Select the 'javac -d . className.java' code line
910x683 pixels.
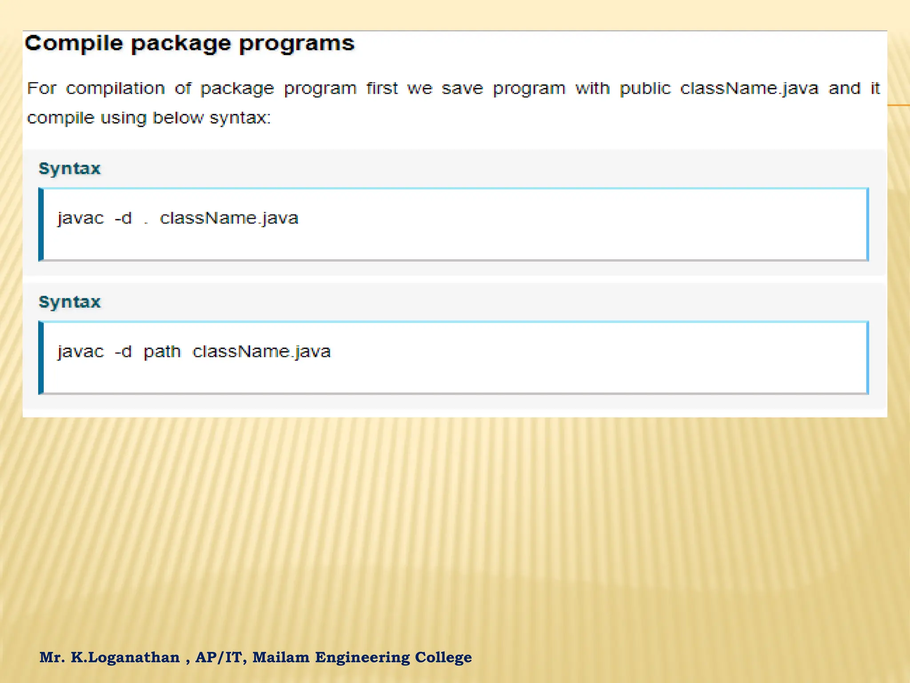click(178, 218)
